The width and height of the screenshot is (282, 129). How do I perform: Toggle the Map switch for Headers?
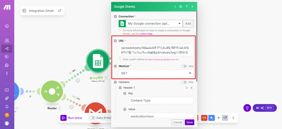[x=184, y=82]
